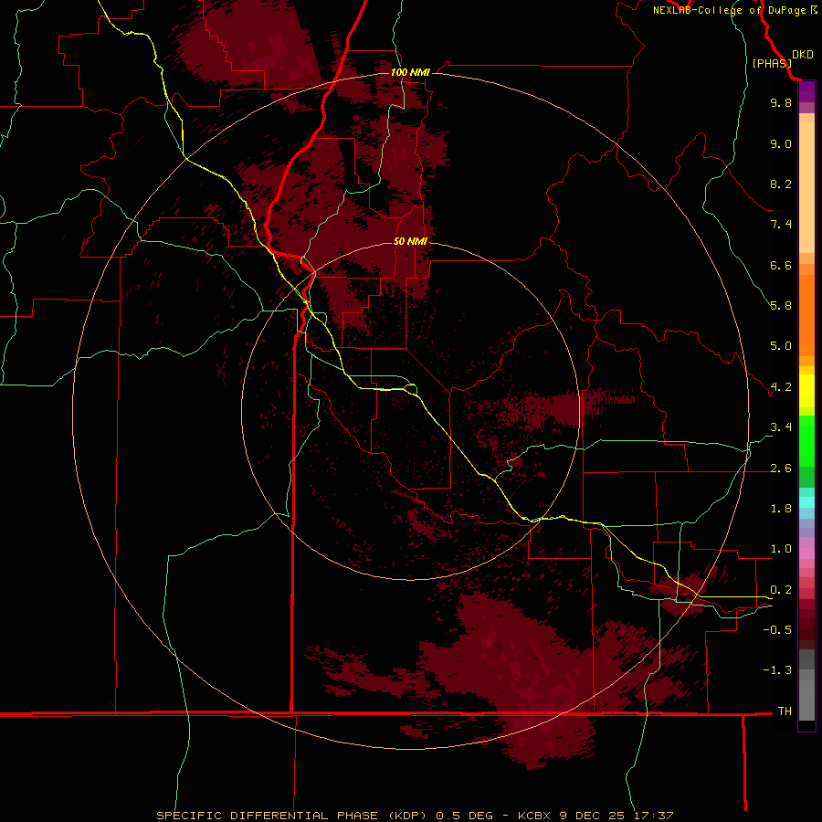The width and height of the screenshot is (822, 822).
Task: Select the 1.0 scale label
Action: 781,549
